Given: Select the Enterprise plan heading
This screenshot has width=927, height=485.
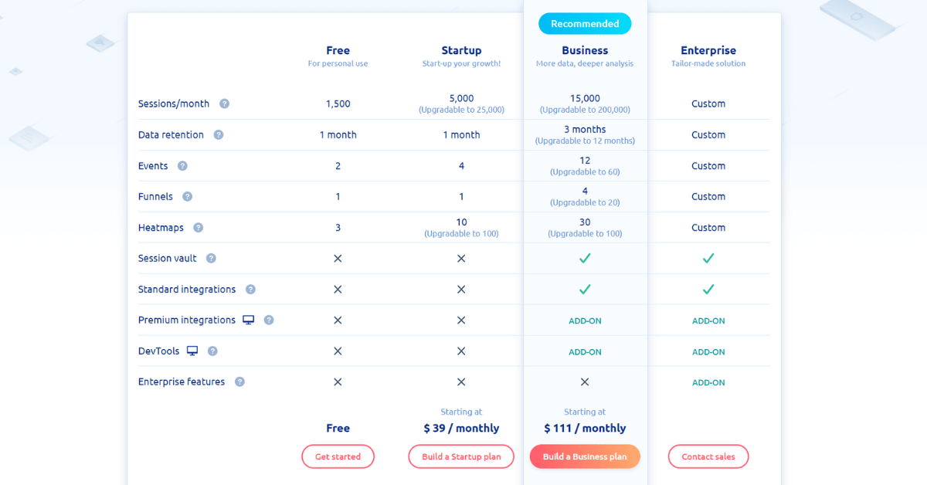Looking at the screenshot, I should click(708, 51).
